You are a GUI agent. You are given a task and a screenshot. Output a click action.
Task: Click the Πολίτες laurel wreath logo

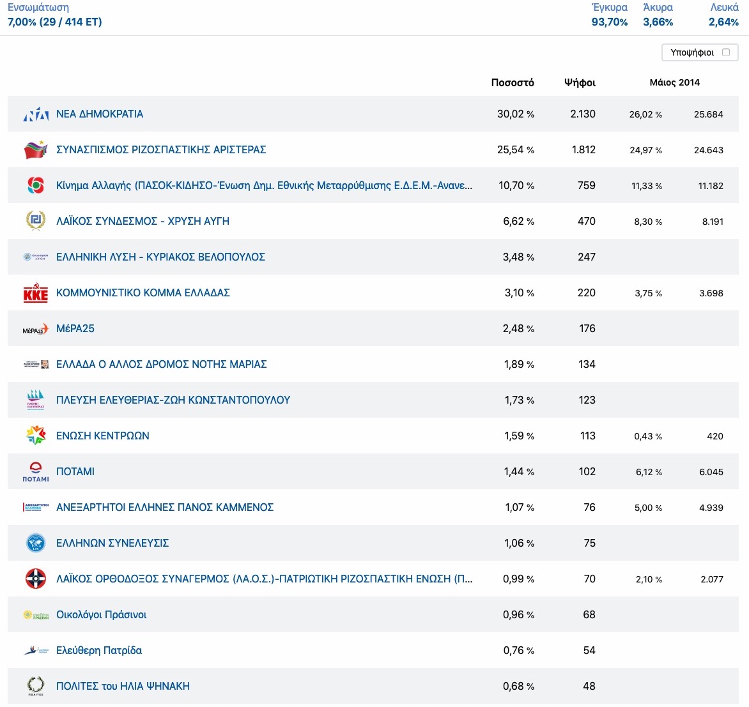pos(36,686)
